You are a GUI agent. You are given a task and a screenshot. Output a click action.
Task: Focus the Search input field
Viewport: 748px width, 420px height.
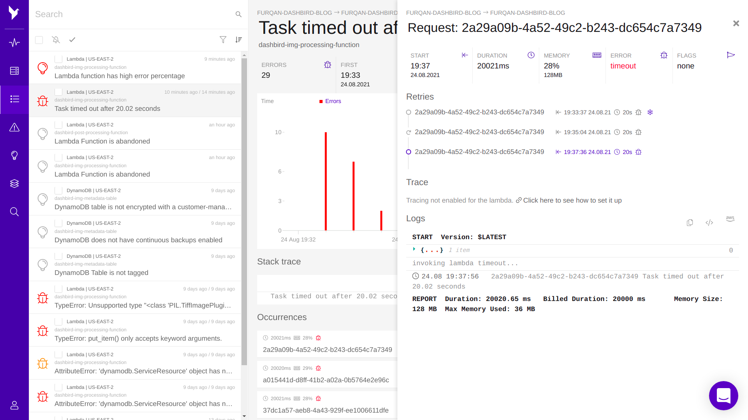point(132,14)
